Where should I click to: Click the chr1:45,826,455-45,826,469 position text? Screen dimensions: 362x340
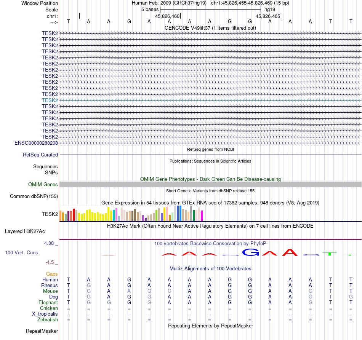tap(250, 3)
